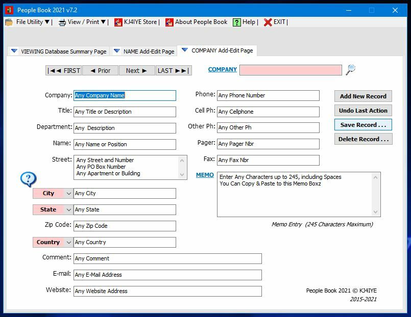Click the magnifying glass search icon

point(350,70)
